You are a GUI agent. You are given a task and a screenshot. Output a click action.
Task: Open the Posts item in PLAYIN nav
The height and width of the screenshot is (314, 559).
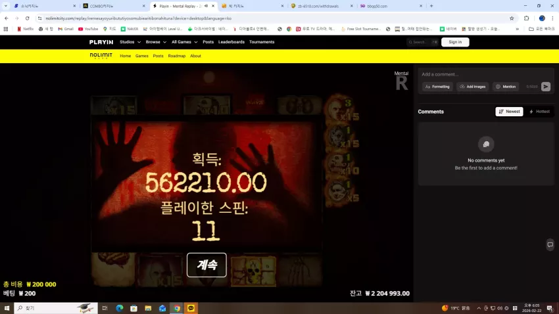208,42
